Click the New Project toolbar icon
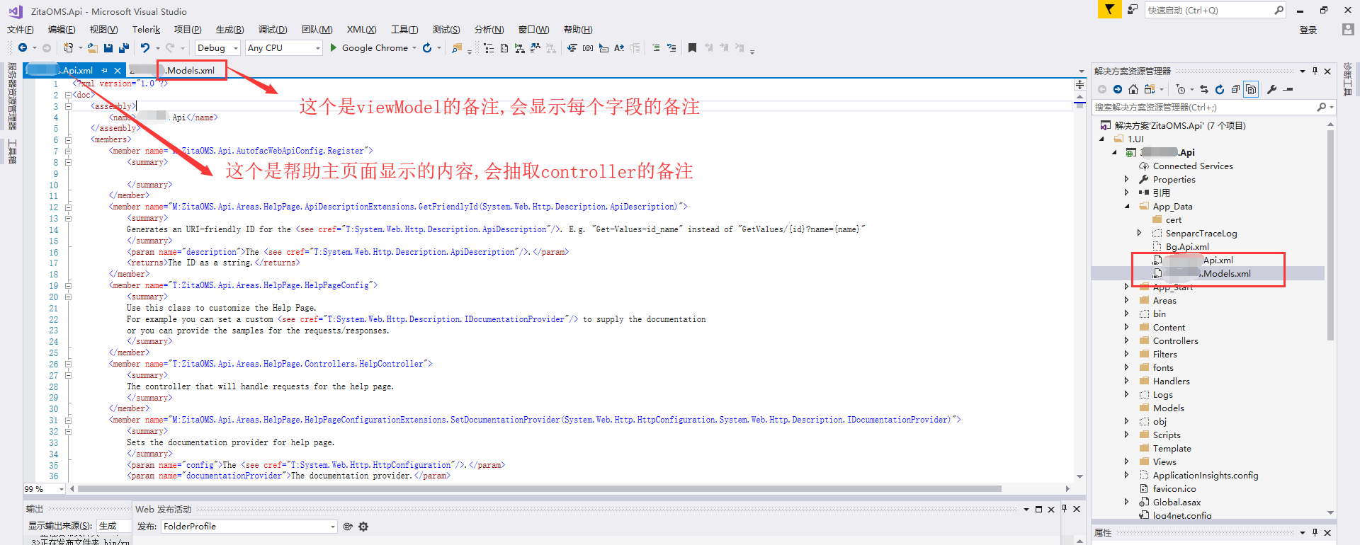The image size is (1360, 545). (x=68, y=47)
